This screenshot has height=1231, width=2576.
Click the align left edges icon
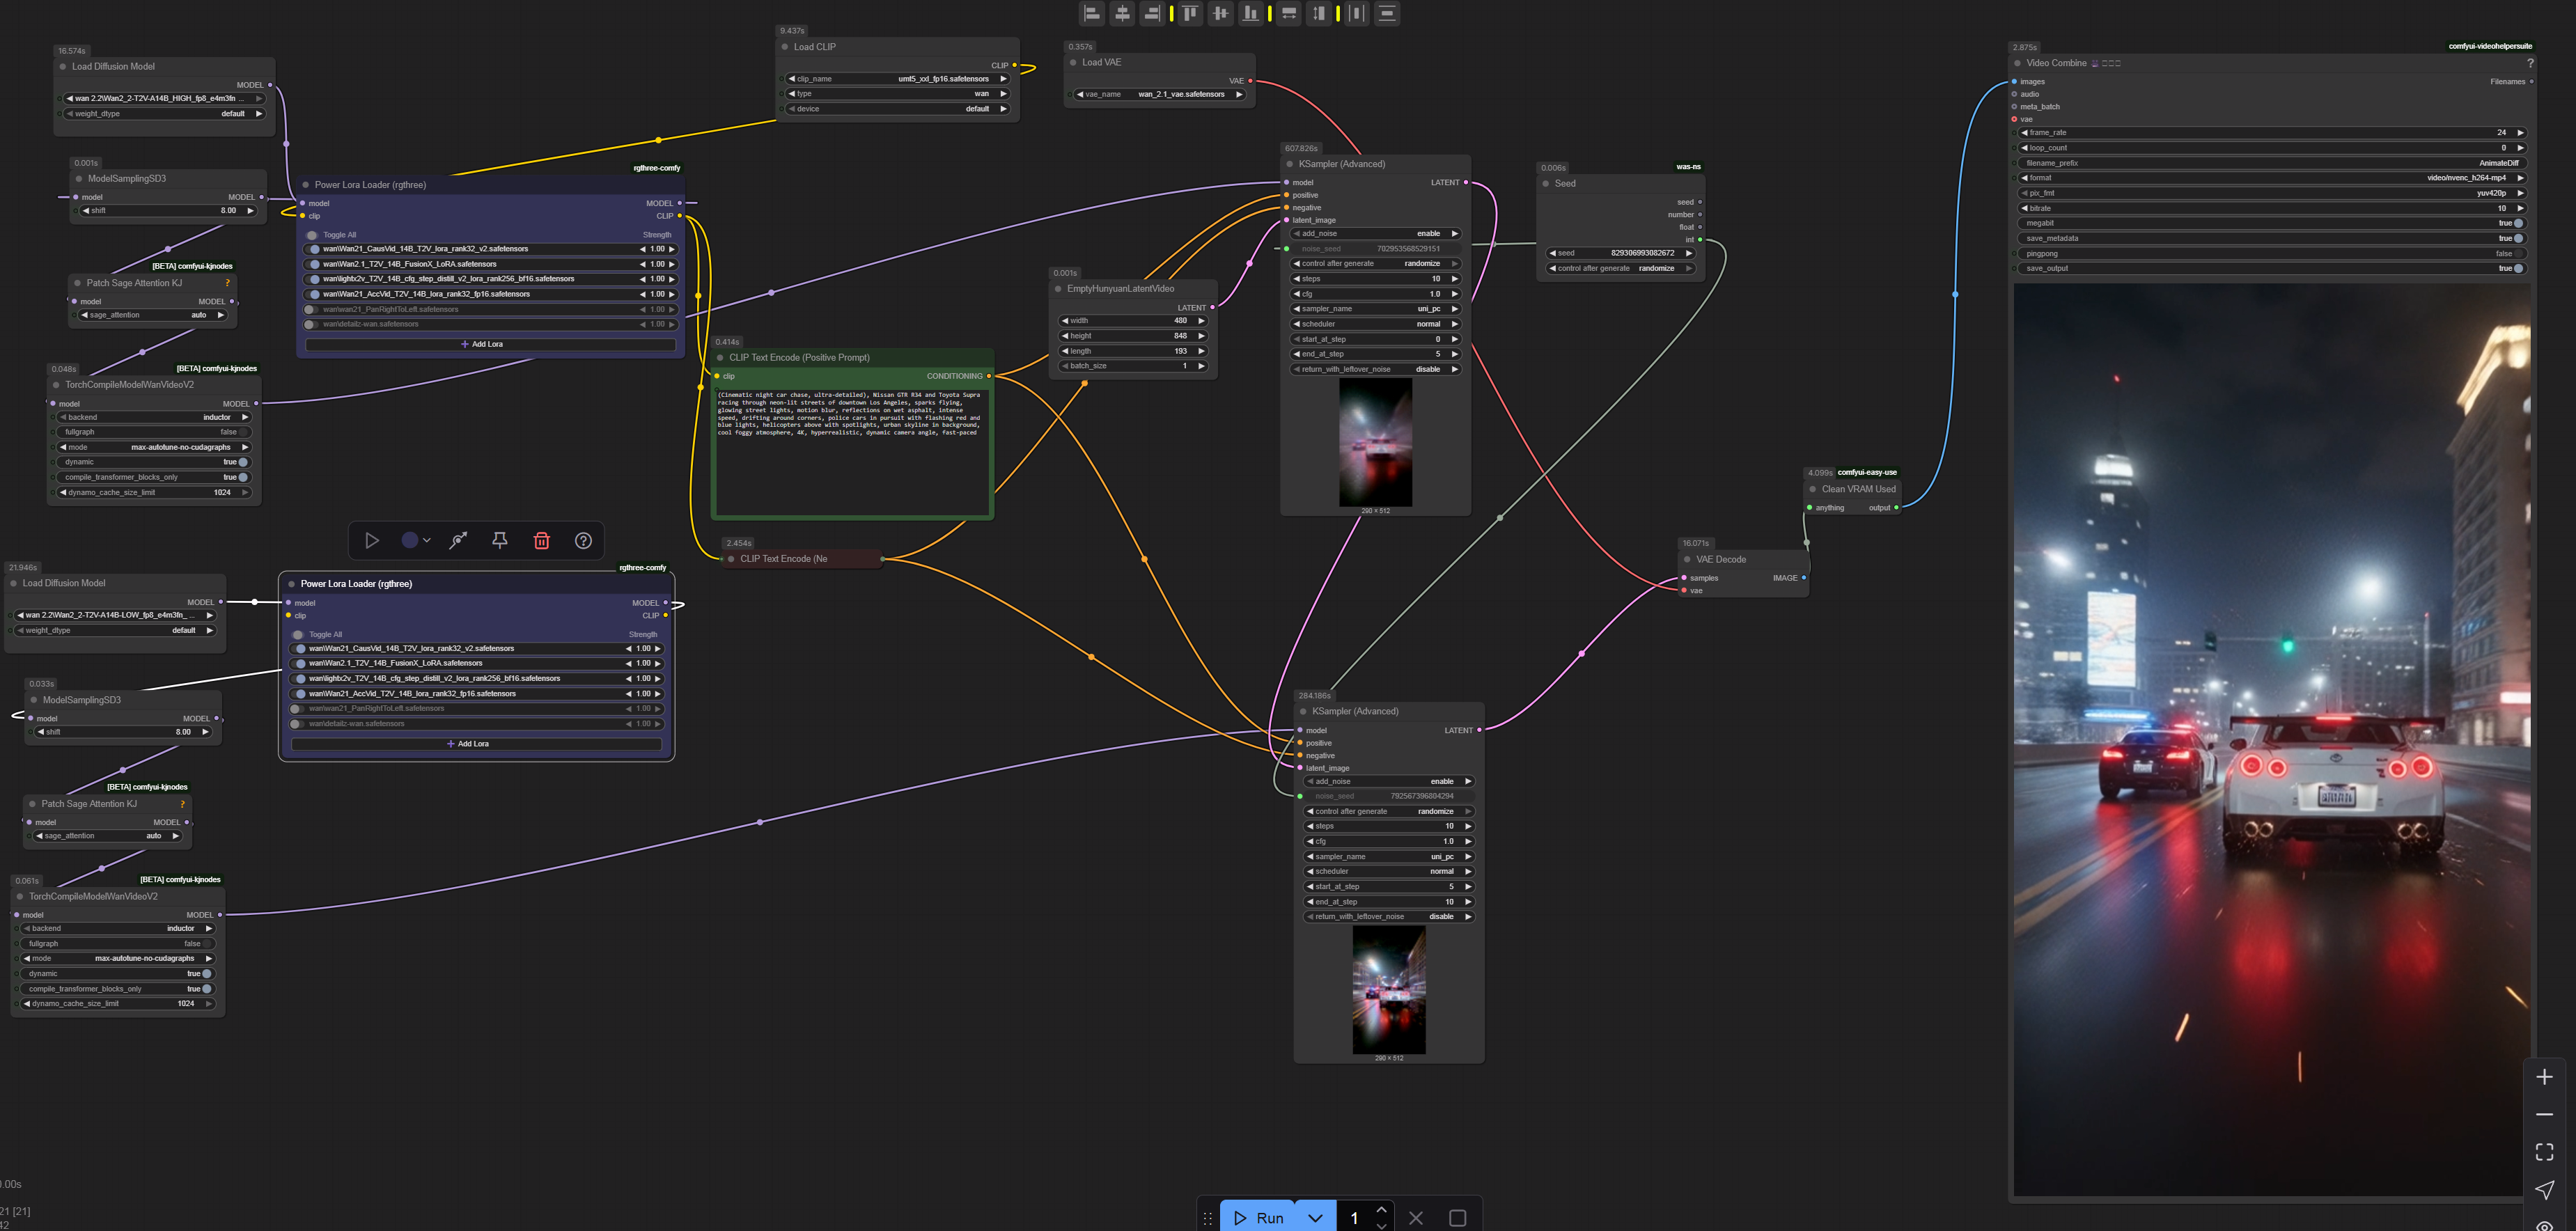click(x=1092, y=14)
